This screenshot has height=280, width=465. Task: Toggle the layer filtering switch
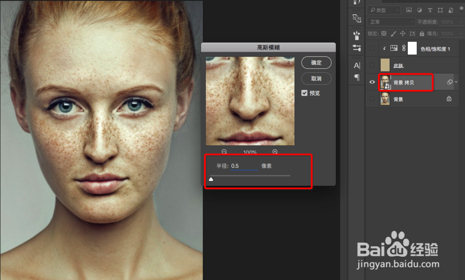[x=462, y=9]
